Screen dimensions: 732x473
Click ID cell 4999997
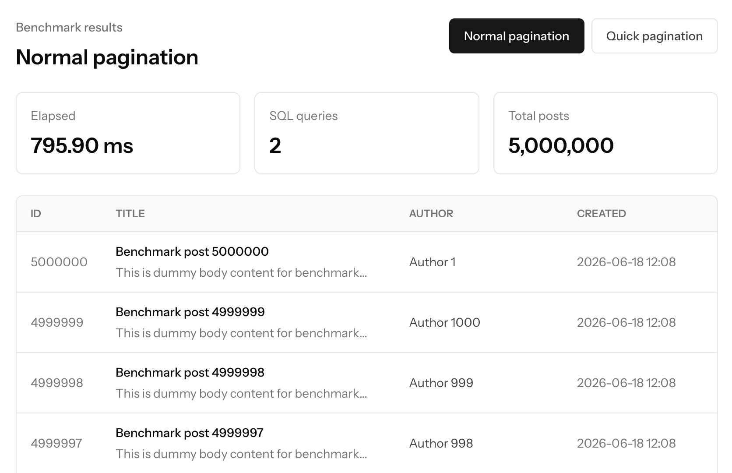point(56,443)
